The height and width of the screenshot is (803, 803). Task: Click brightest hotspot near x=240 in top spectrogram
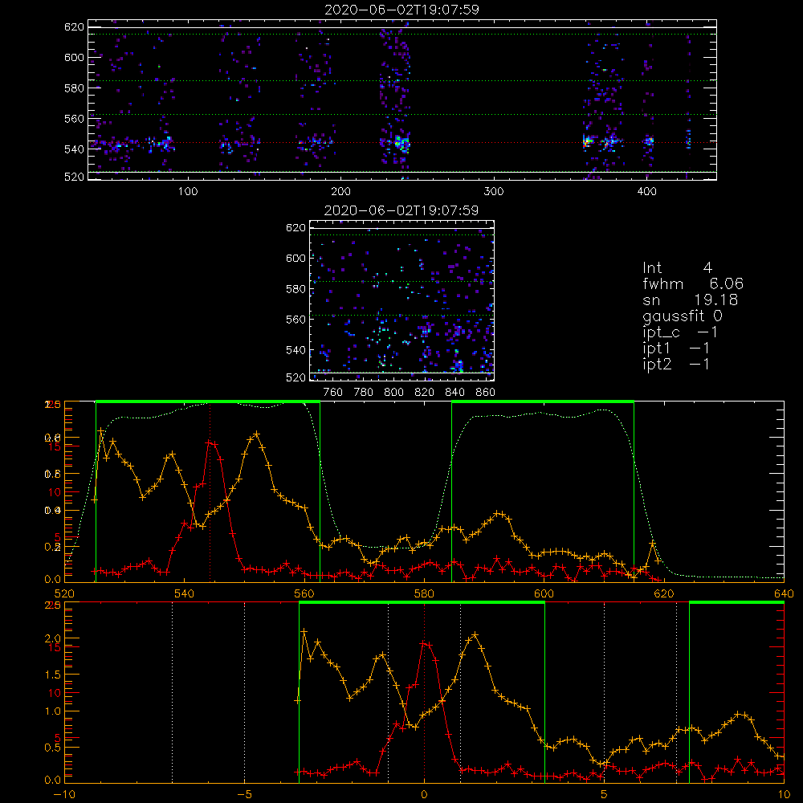tap(401, 143)
